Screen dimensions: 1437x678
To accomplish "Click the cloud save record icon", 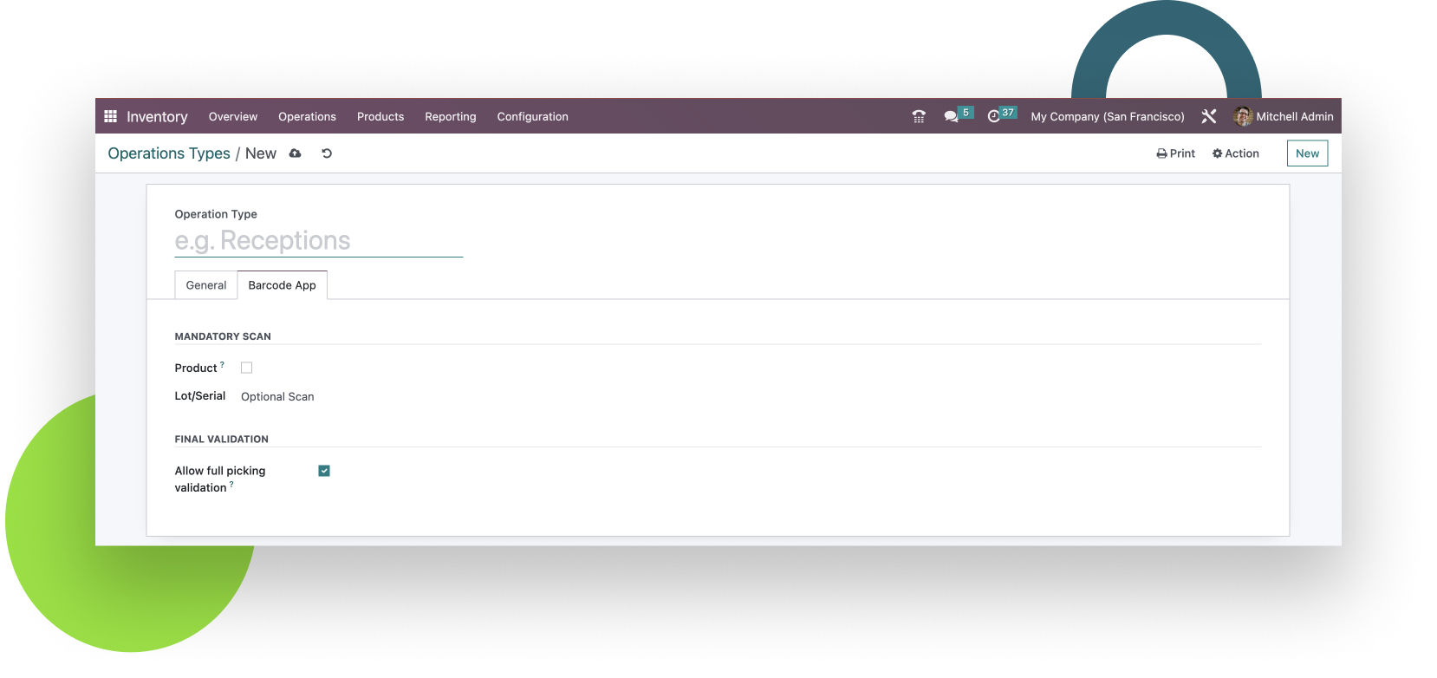I will click(295, 153).
